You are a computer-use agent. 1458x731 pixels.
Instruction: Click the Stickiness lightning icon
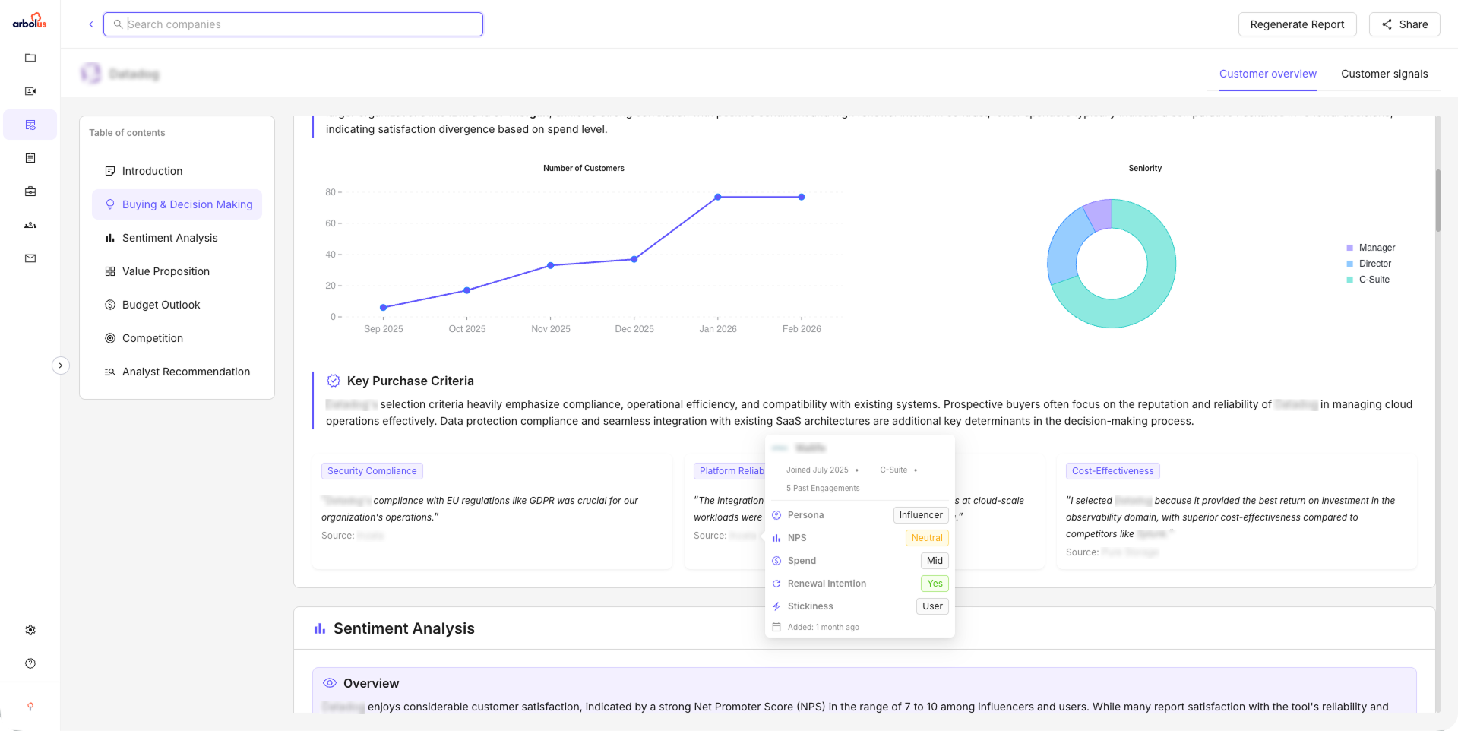coord(776,606)
